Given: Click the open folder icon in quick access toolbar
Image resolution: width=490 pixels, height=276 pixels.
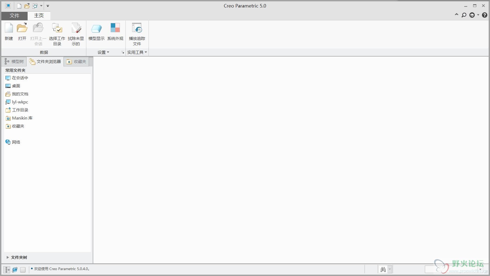Looking at the screenshot, I should point(27,6).
